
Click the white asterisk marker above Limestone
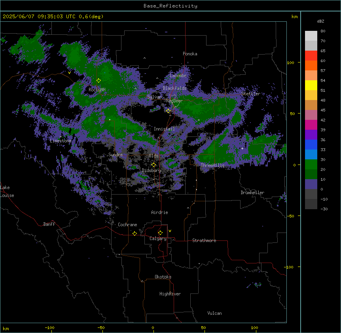click(61, 137)
